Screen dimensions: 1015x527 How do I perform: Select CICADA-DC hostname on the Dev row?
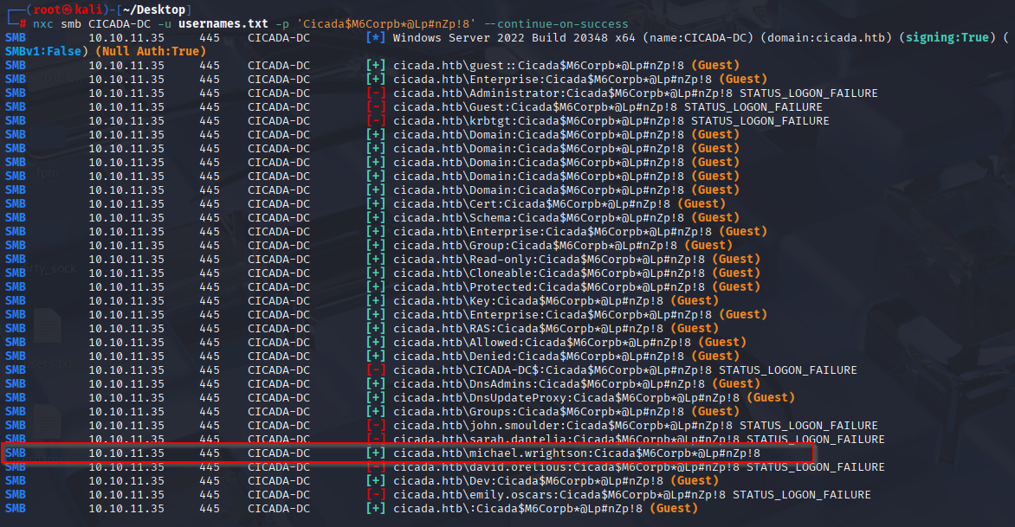point(278,480)
